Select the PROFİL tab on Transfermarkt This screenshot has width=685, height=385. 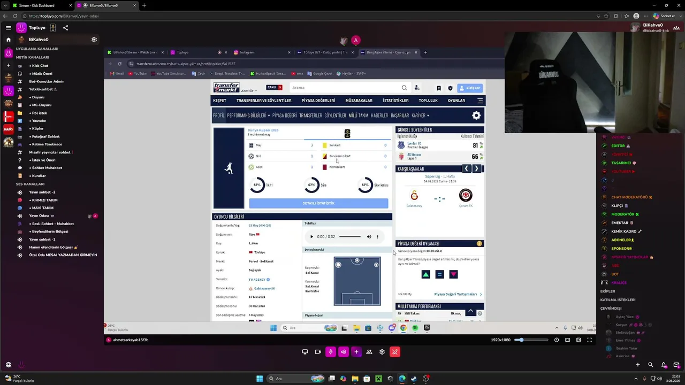(x=219, y=115)
